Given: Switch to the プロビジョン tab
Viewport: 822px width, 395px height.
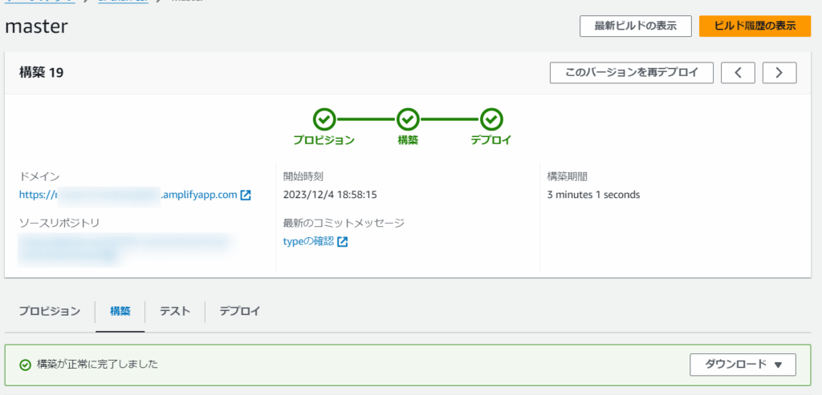Looking at the screenshot, I should pyautogui.click(x=50, y=312).
